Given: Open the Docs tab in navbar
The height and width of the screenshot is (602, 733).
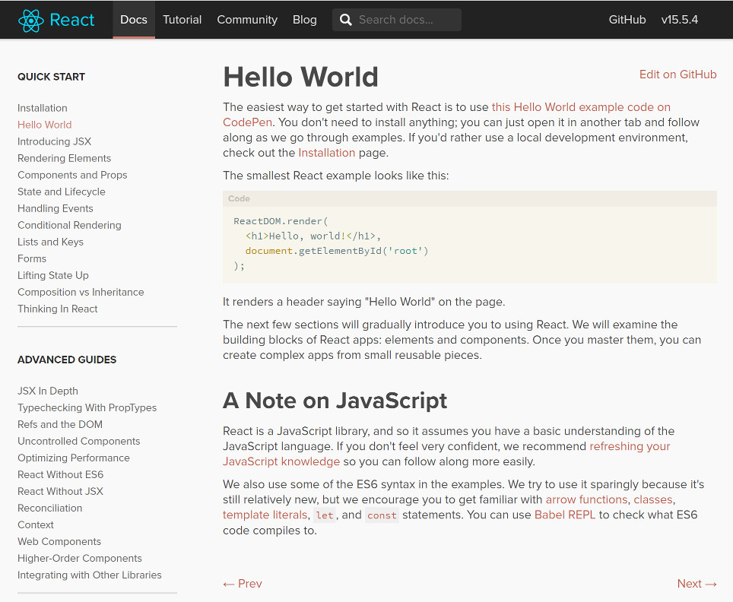Looking at the screenshot, I should pyautogui.click(x=134, y=20).
